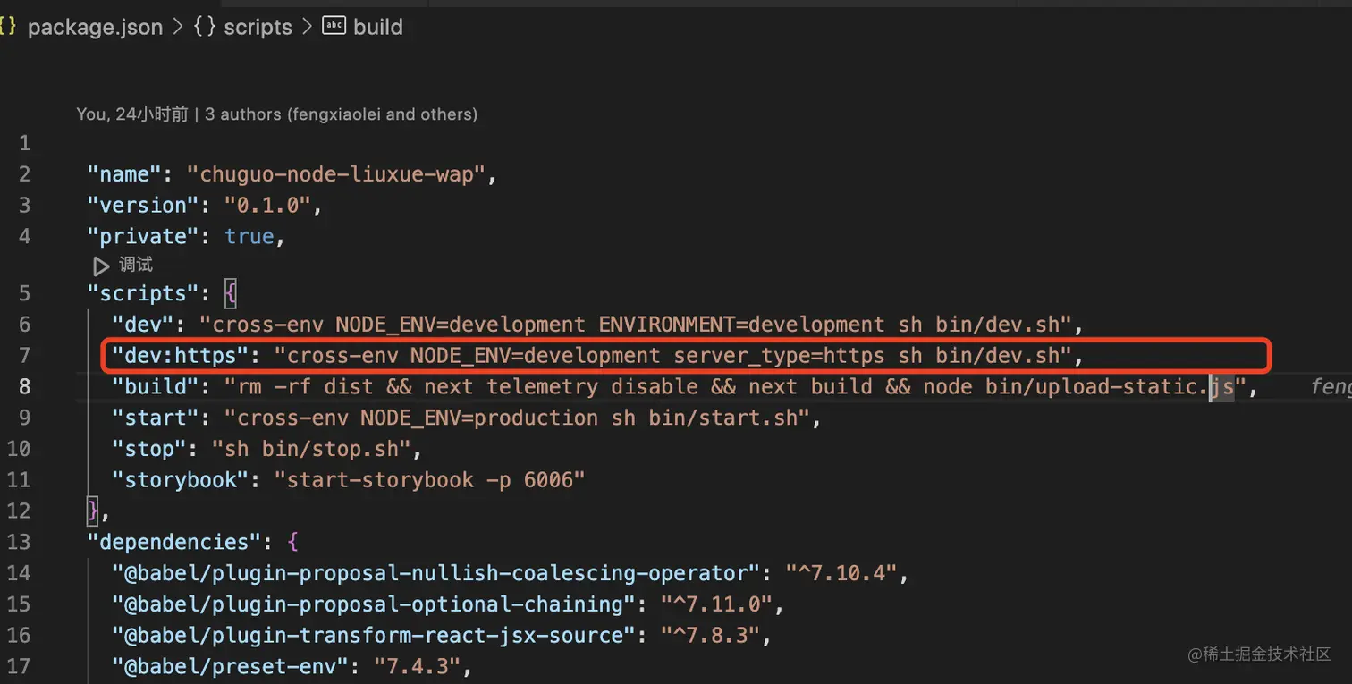Click the "0.1.0" version value

tap(267, 205)
